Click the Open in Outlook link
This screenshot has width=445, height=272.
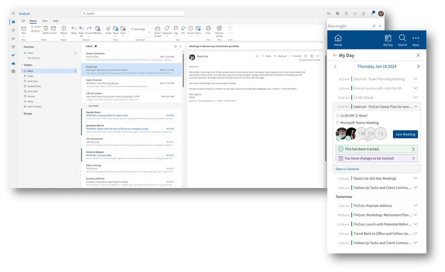(347, 169)
